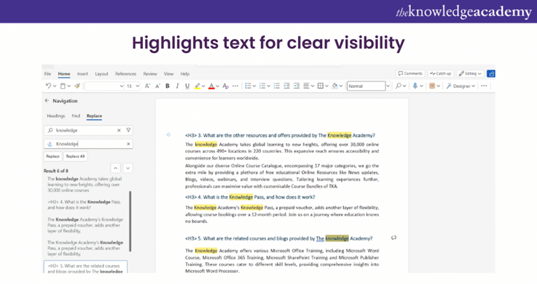537x284 pixels.
Task: Open the Insert ribbon tab
Action: pyautogui.click(x=83, y=74)
